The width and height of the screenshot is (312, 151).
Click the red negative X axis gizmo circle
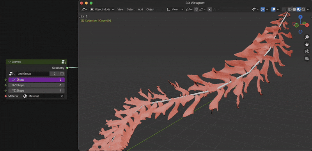point(294,24)
